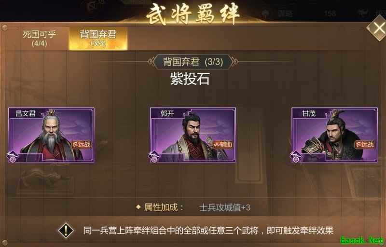The height and width of the screenshot is (247, 386).
Task: Click the 背国弃君 (3/3) header banner
Action: coord(193,62)
